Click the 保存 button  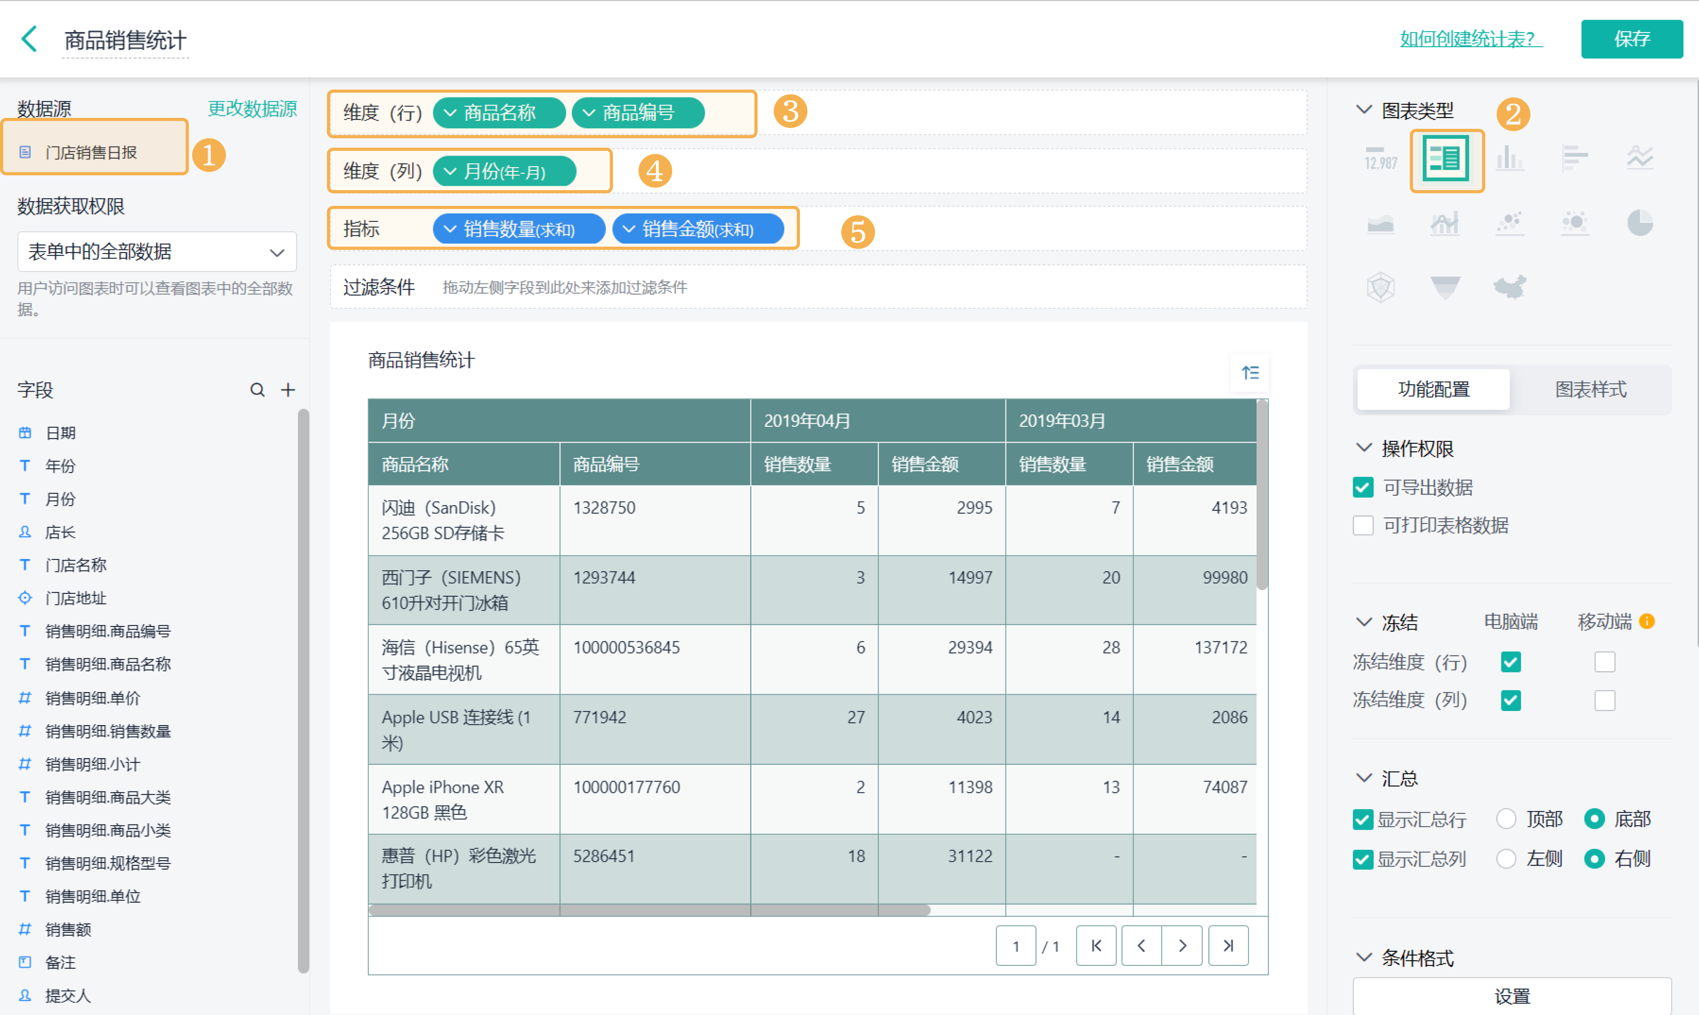tap(1631, 39)
